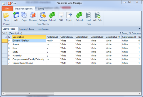Select the 'Generic / Default' cell
The image size is (143, 97).
pyautogui.click(x=29, y=41)
